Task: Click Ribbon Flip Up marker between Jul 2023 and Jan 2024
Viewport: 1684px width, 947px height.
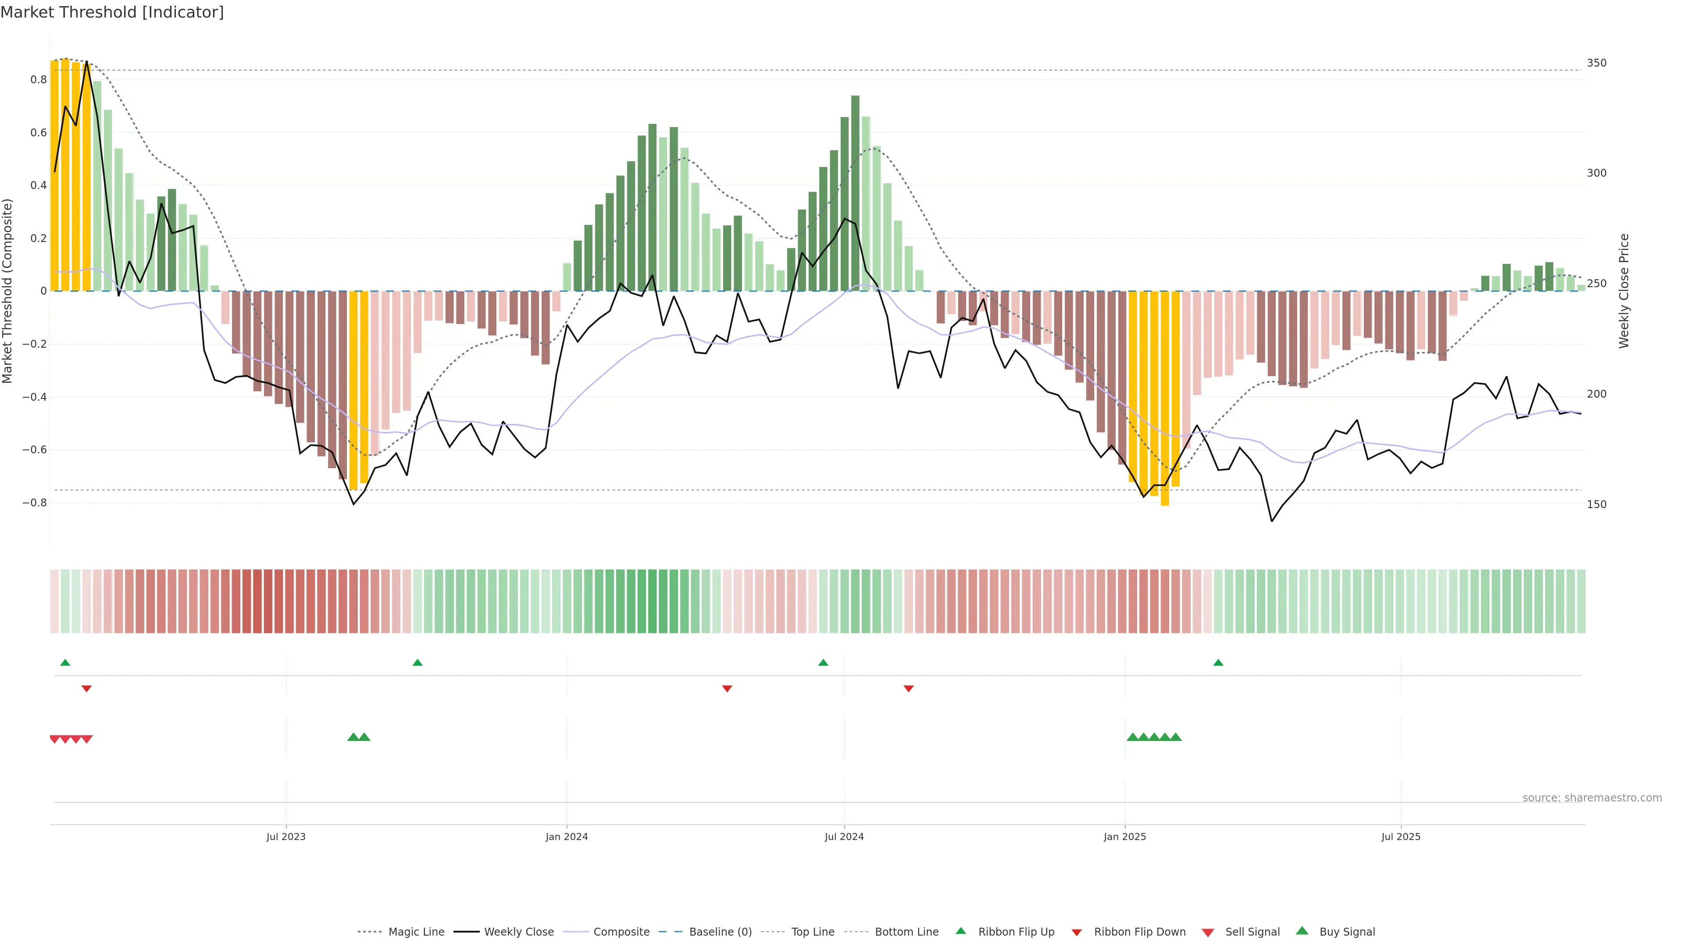Action: pyautogui.click(x=418, y=663)
